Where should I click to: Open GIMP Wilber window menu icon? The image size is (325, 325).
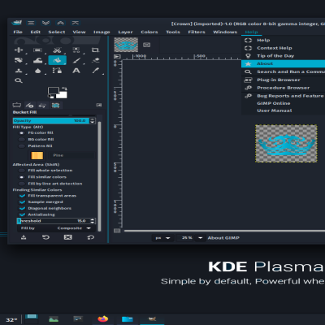tap(17, 23)
